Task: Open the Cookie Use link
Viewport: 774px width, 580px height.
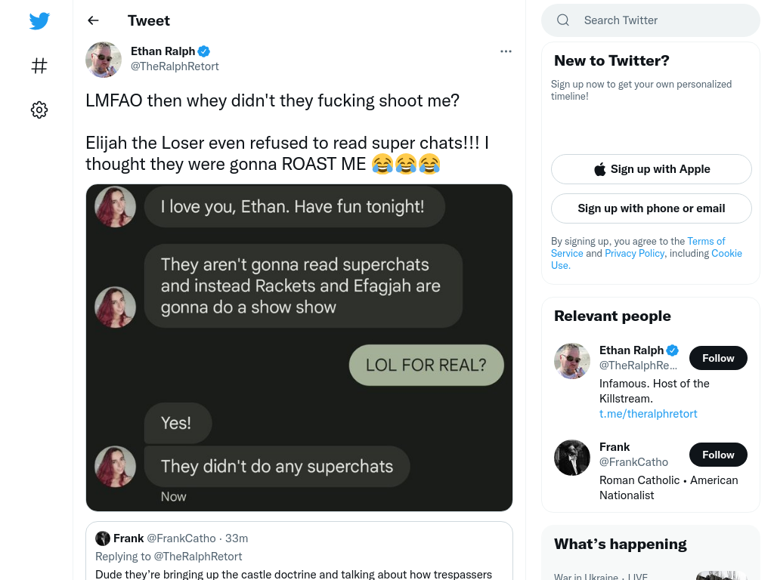Action: 726,253
